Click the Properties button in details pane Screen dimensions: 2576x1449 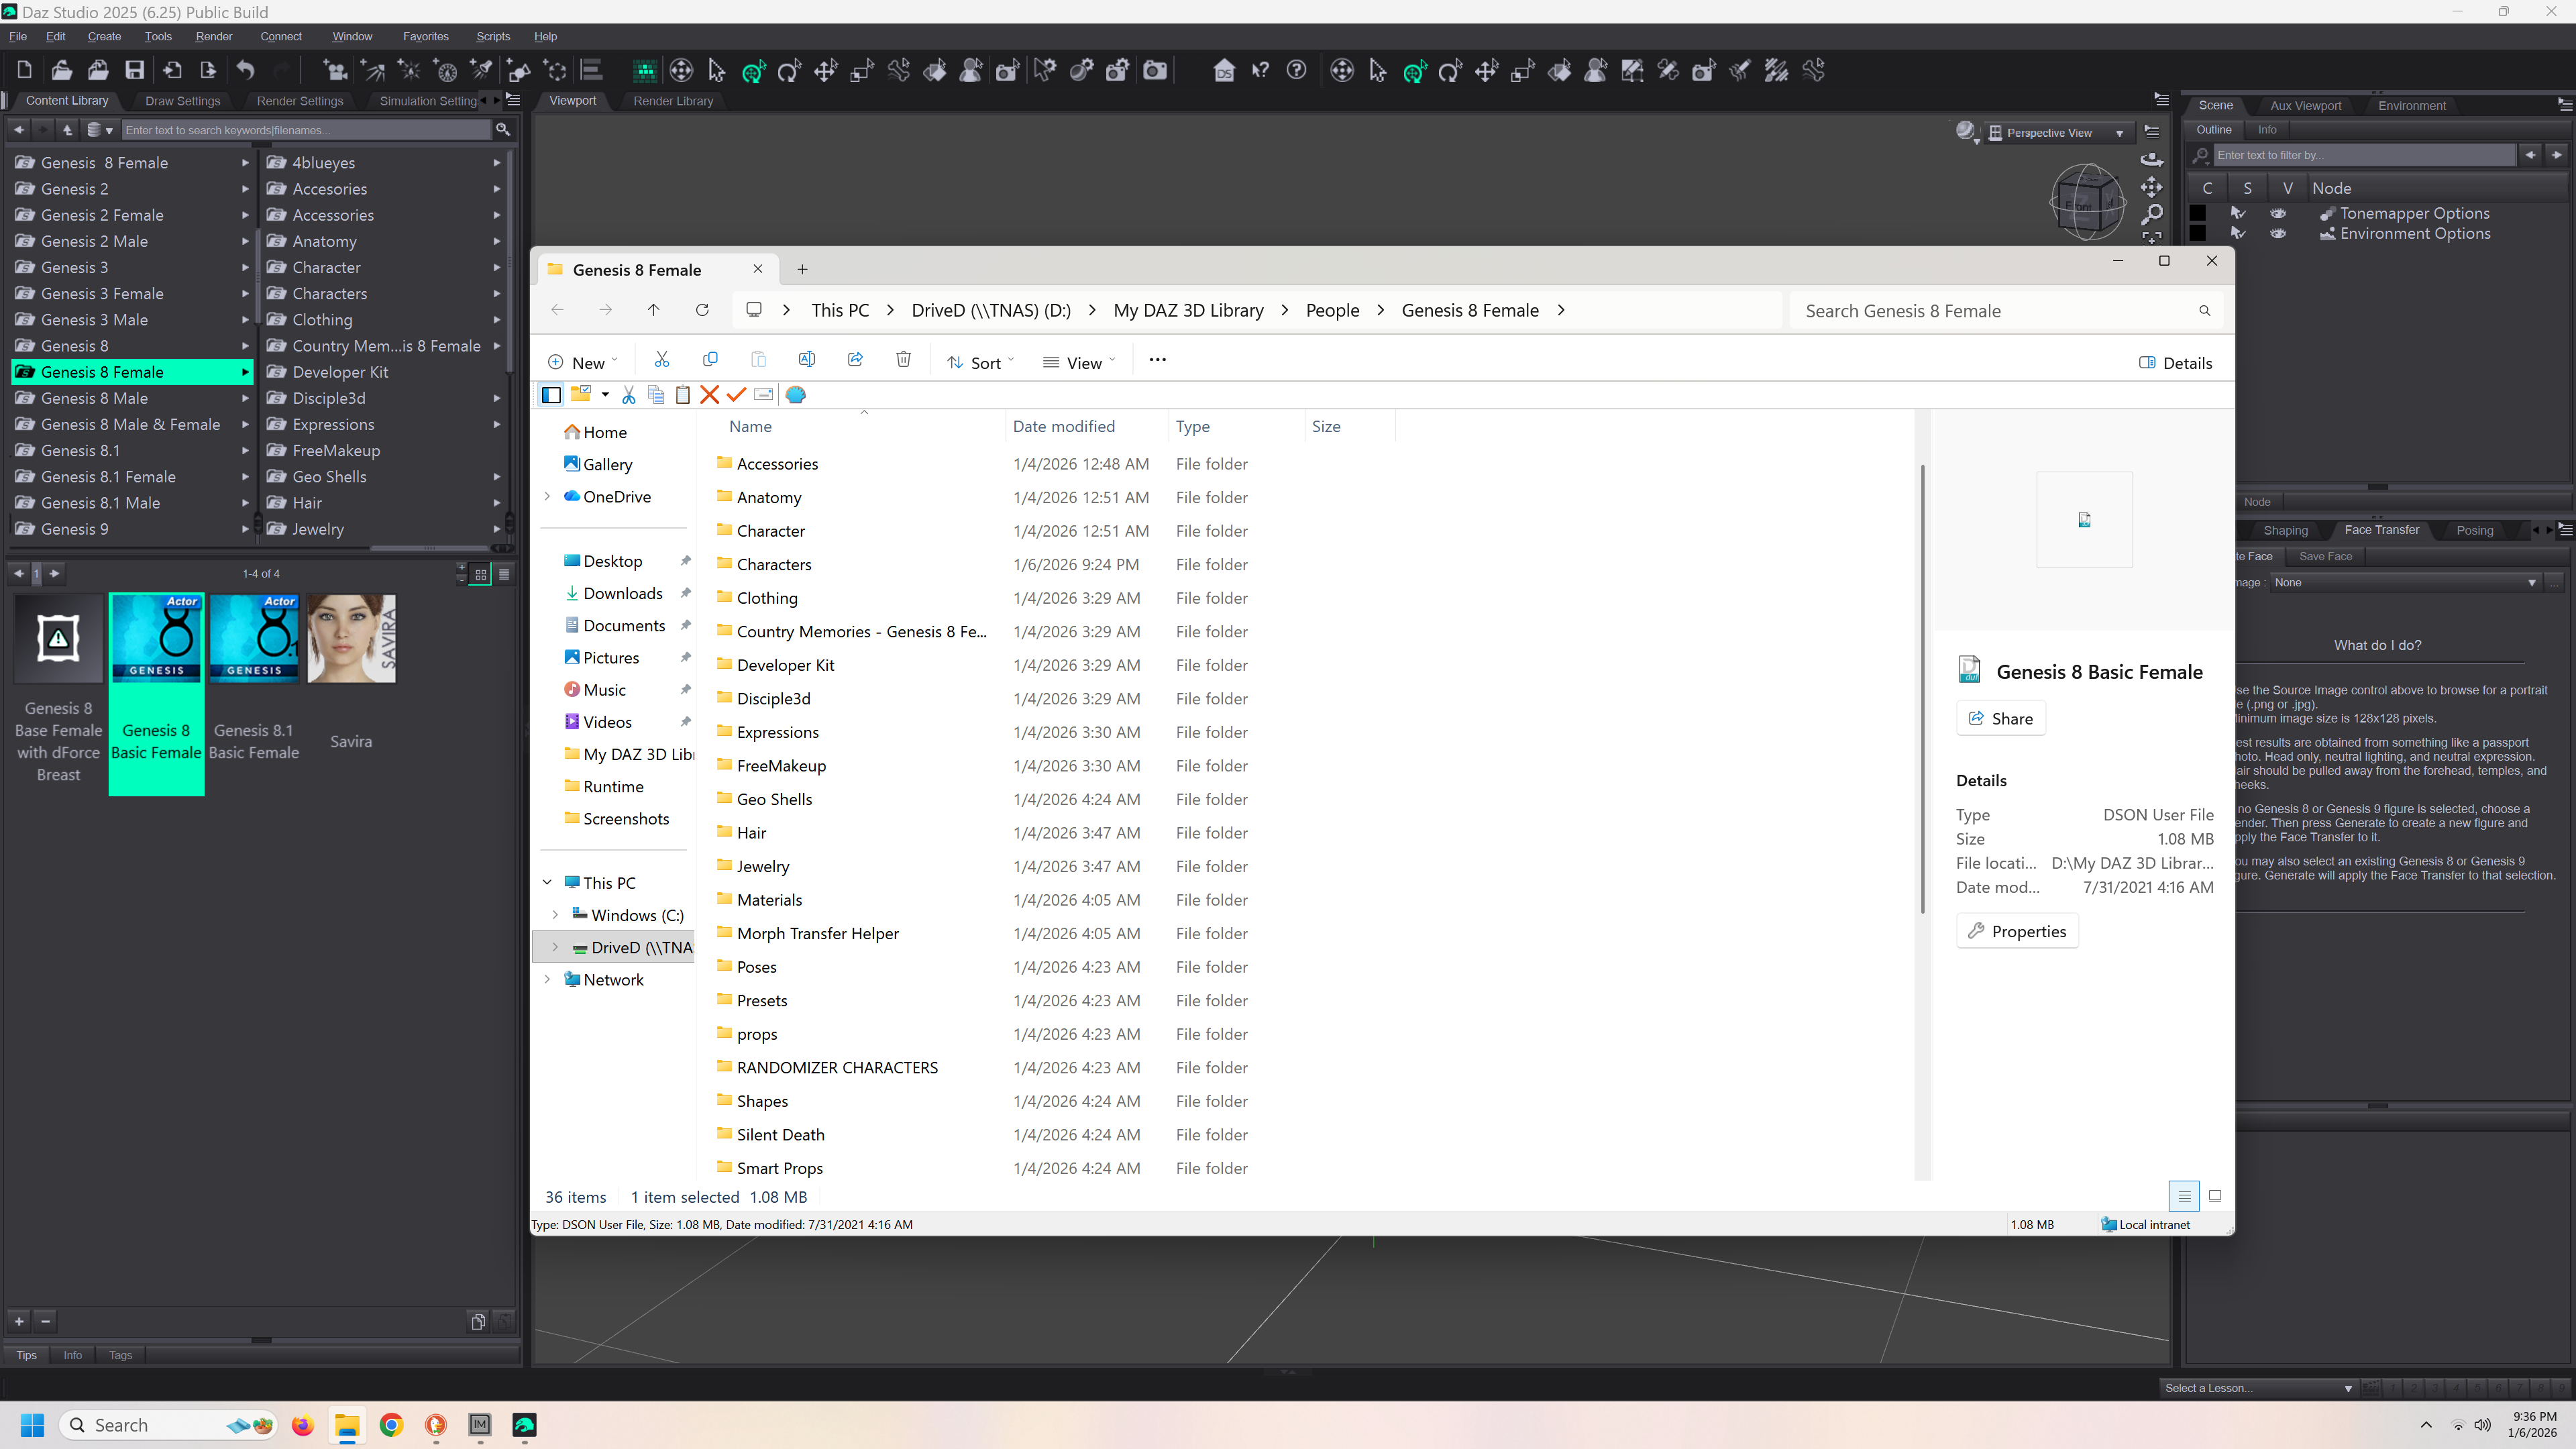[2017, 931]
